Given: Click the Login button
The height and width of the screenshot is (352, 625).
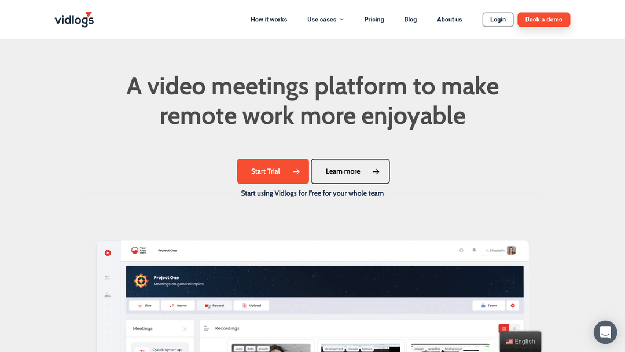Looking at the screenshot, I should 498,20.
